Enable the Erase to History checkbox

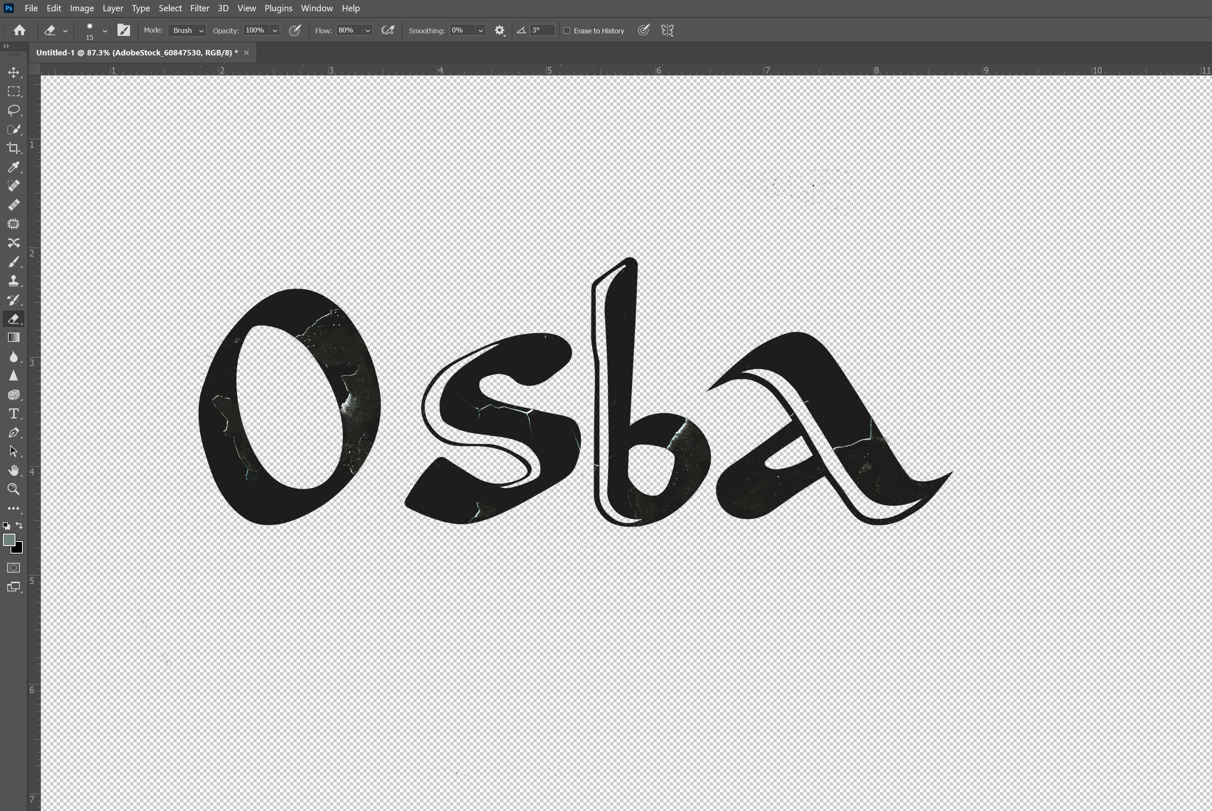[567, 30]
